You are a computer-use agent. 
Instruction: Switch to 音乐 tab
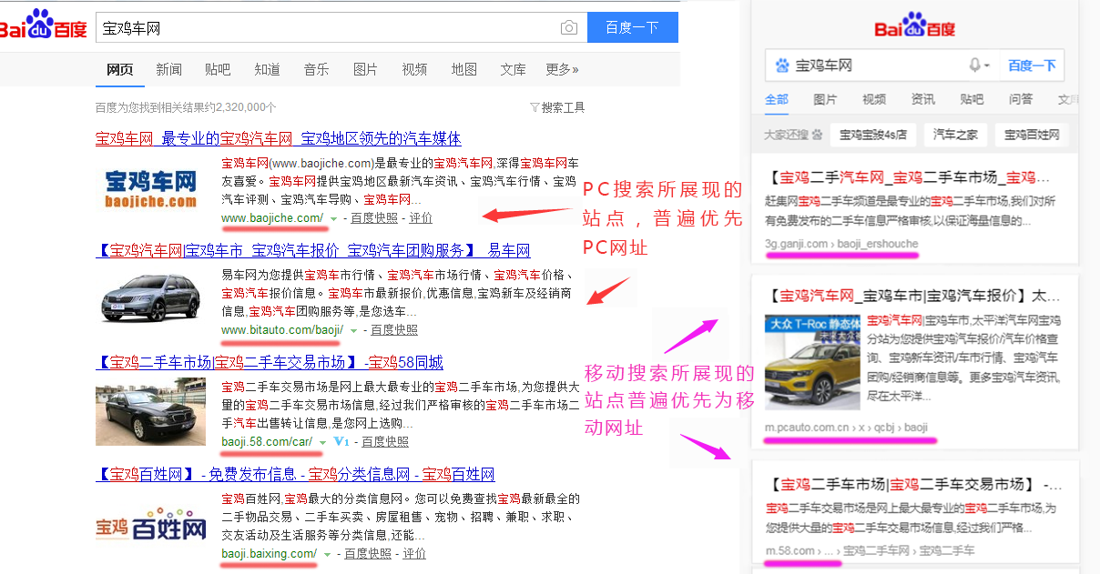coord(316,69)
